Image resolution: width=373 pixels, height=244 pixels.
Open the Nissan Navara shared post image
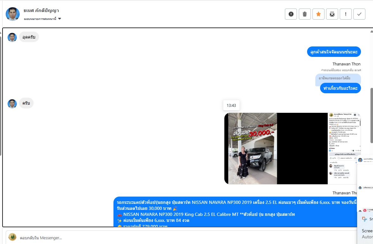click(x=293, y=149)
